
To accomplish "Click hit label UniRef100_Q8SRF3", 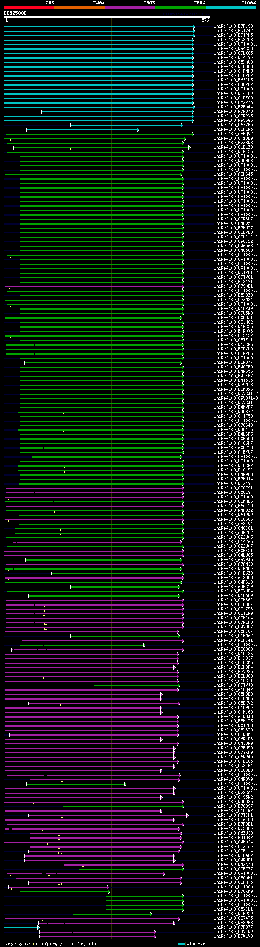I will (x=233, y=923).
